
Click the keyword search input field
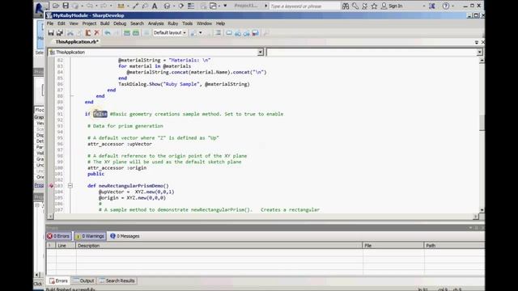tap(304, 6)
